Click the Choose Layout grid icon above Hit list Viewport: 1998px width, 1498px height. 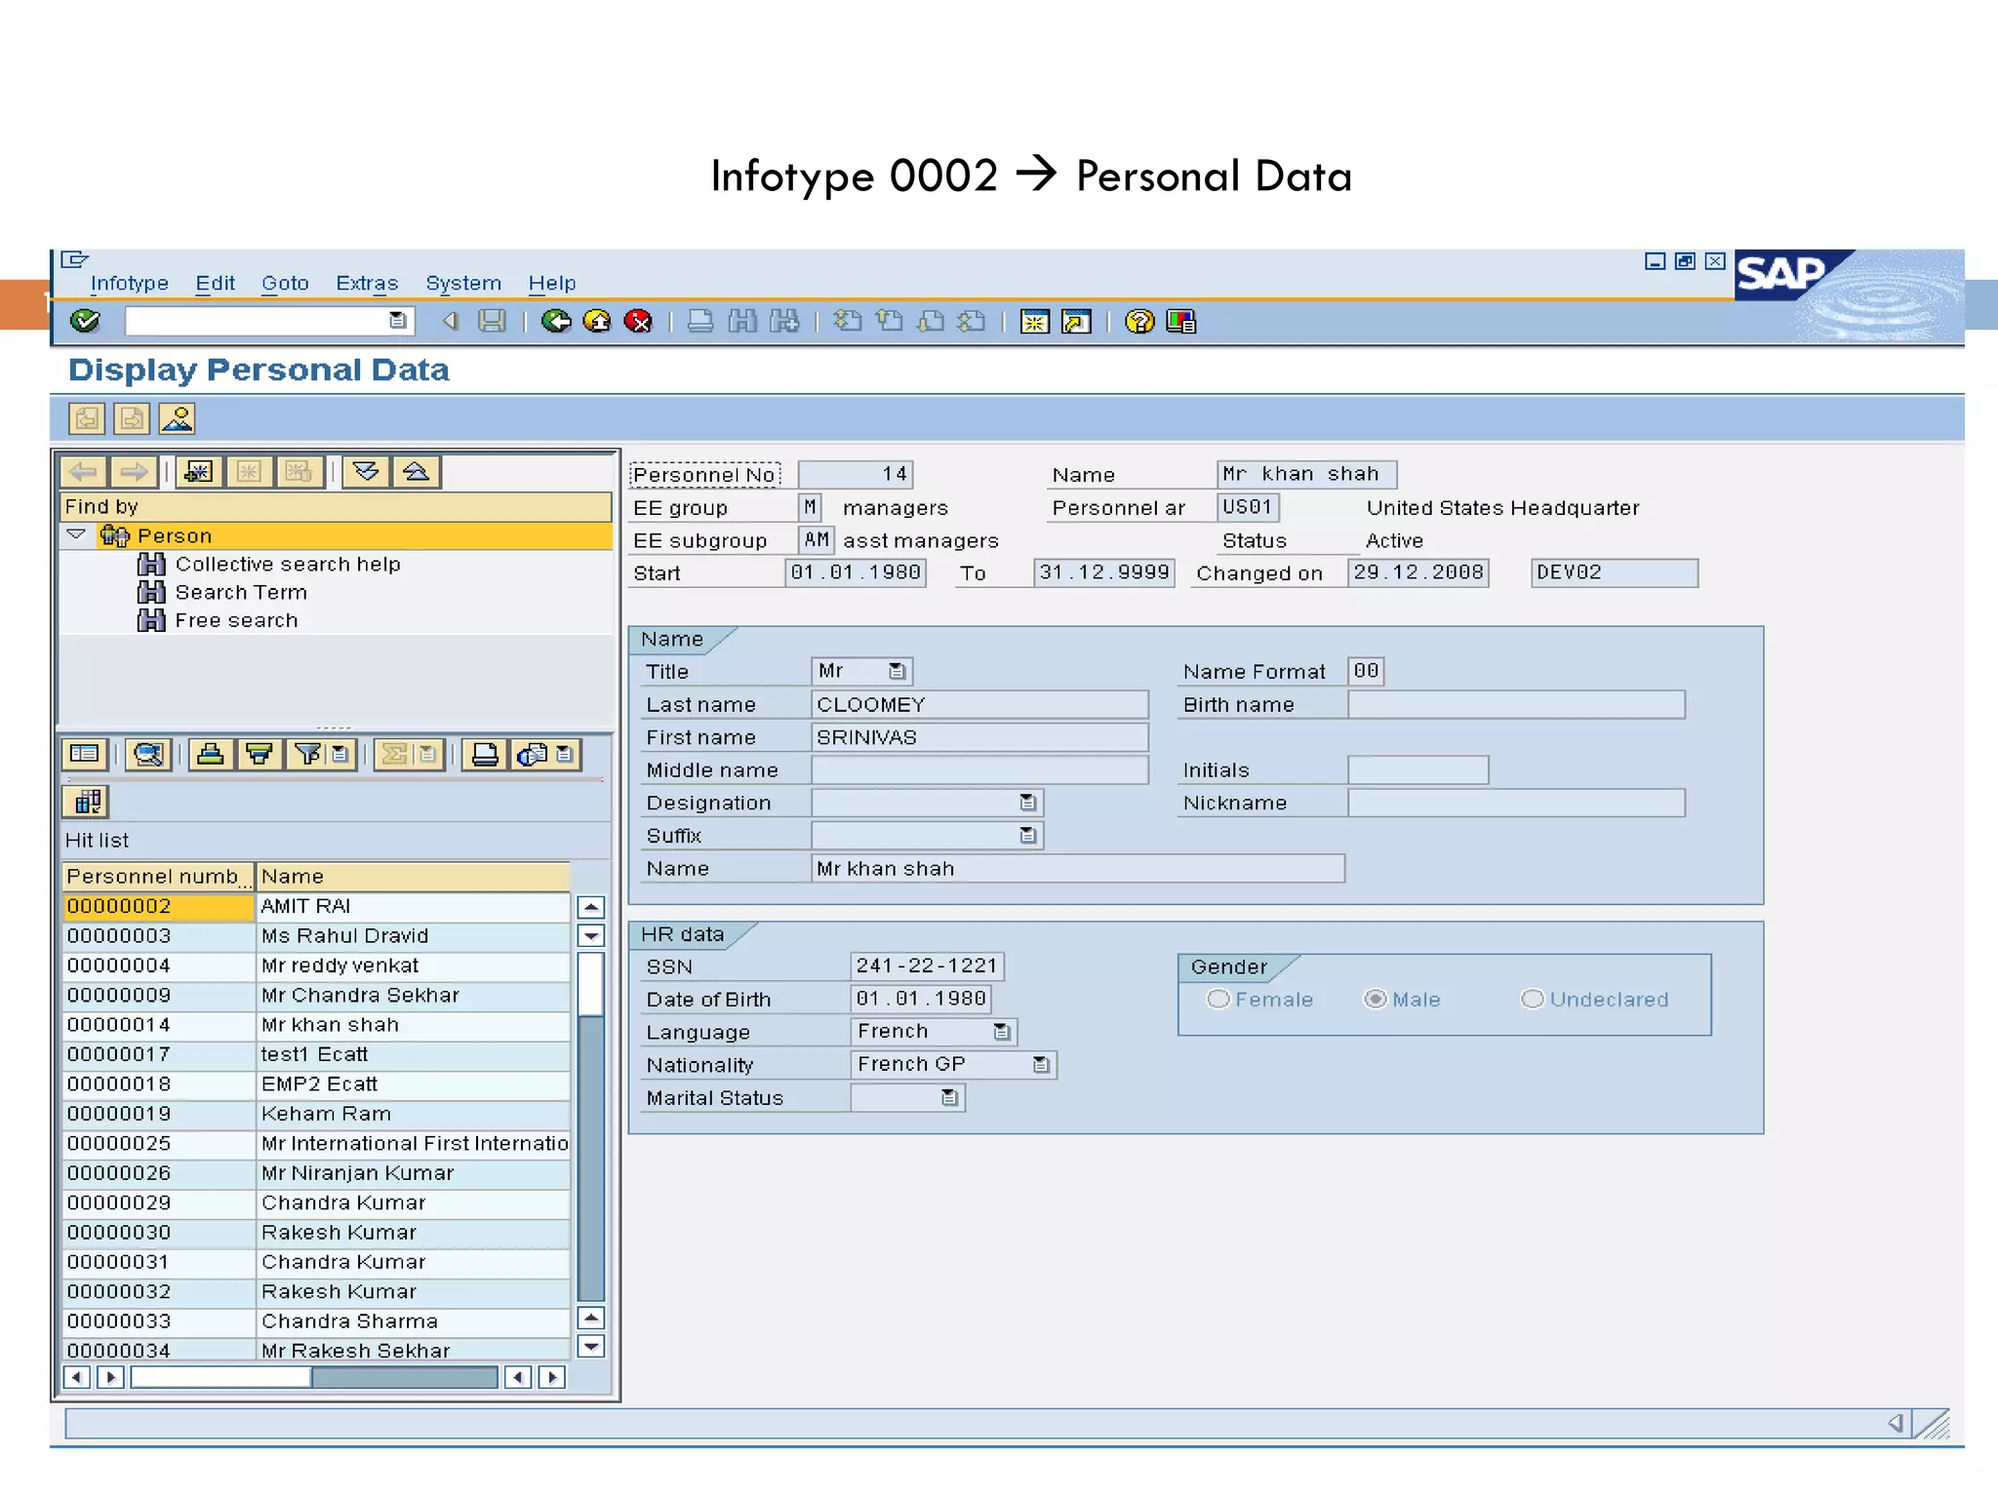[86, 802]
